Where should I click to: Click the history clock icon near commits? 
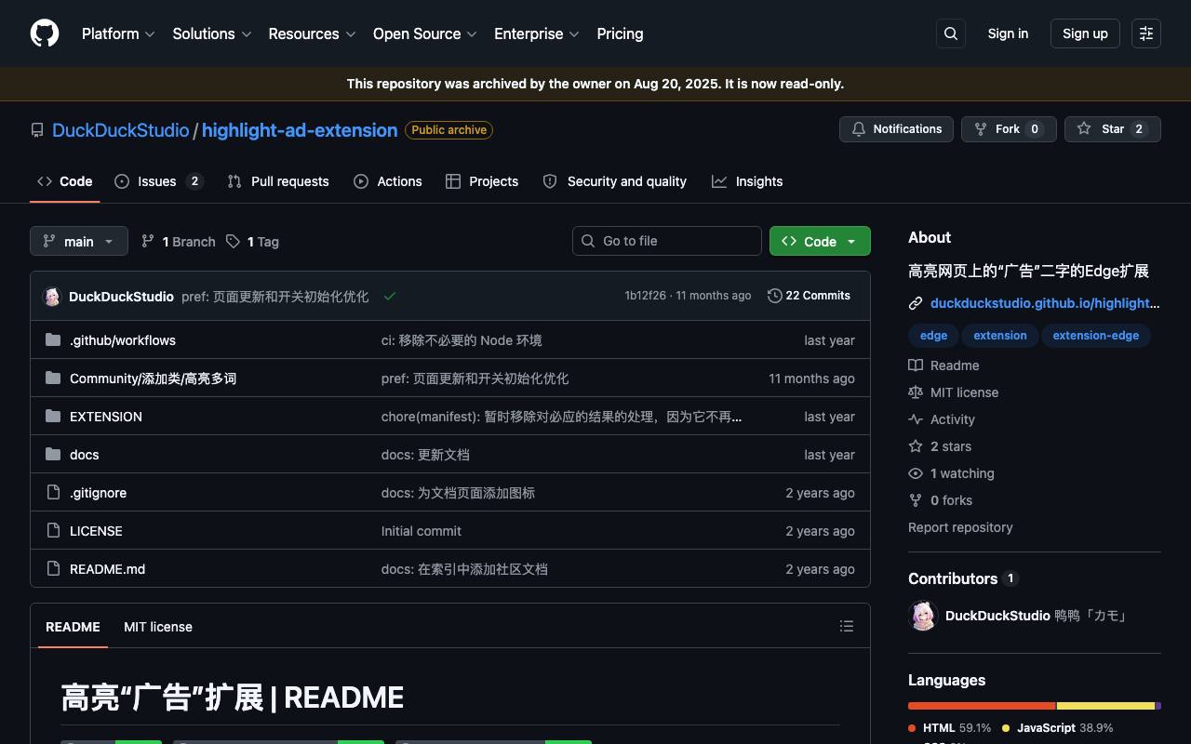tap(774, 296)
